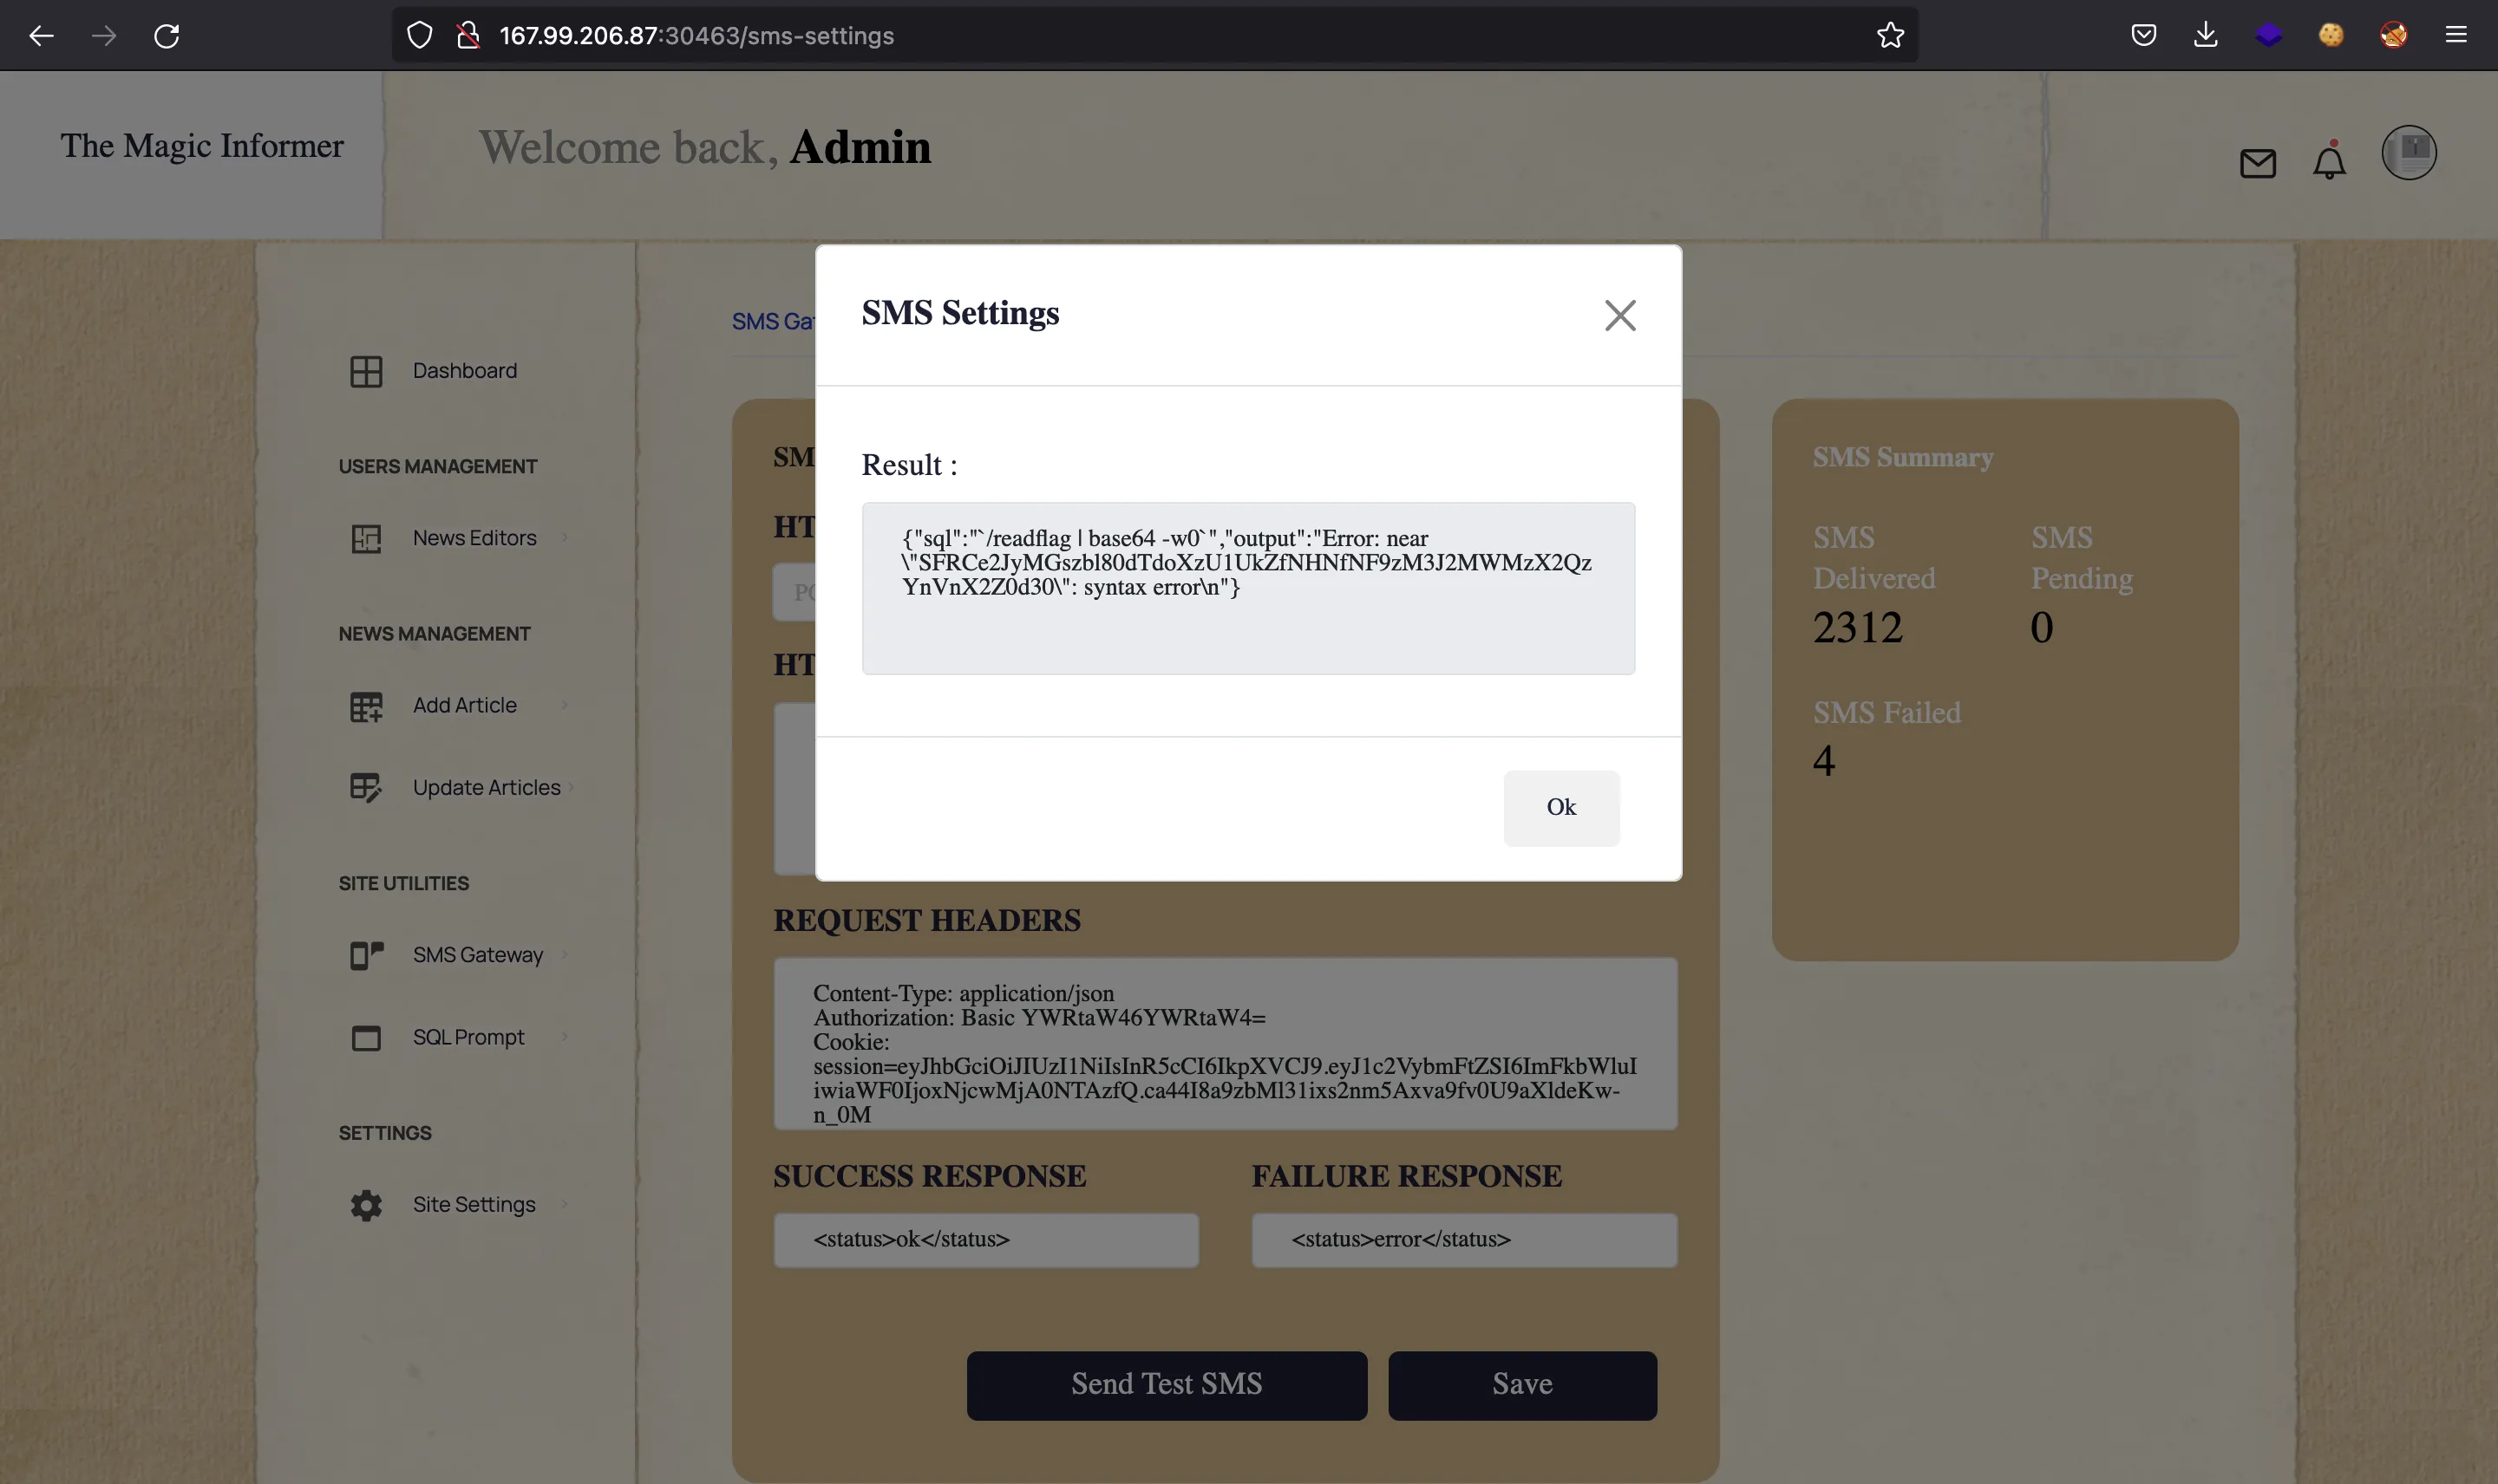Screen dimensions: 2498x1484
Task: Expand News Management sidebar section
Action: click(433, 635)
